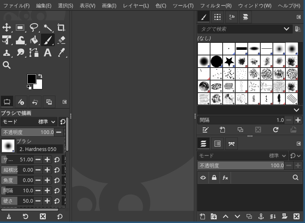Open the paint Mode 標準 dropdown
305x223 pixels.
coord(29,122)
